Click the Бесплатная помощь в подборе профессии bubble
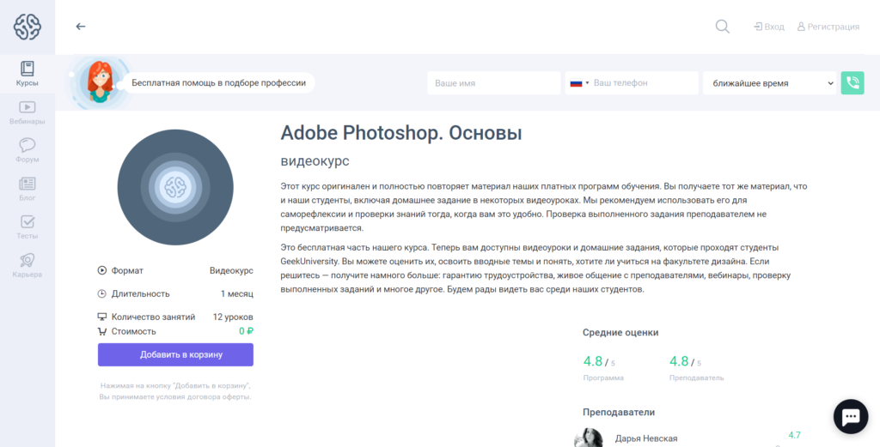This screenshot has width=880, height=447. tap(219, 83)
